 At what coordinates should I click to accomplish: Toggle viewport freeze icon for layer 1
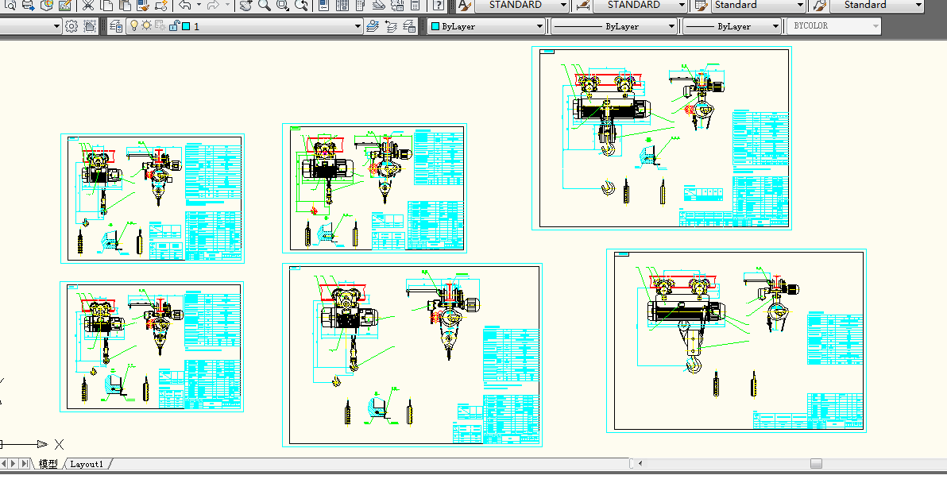[160, 26]
